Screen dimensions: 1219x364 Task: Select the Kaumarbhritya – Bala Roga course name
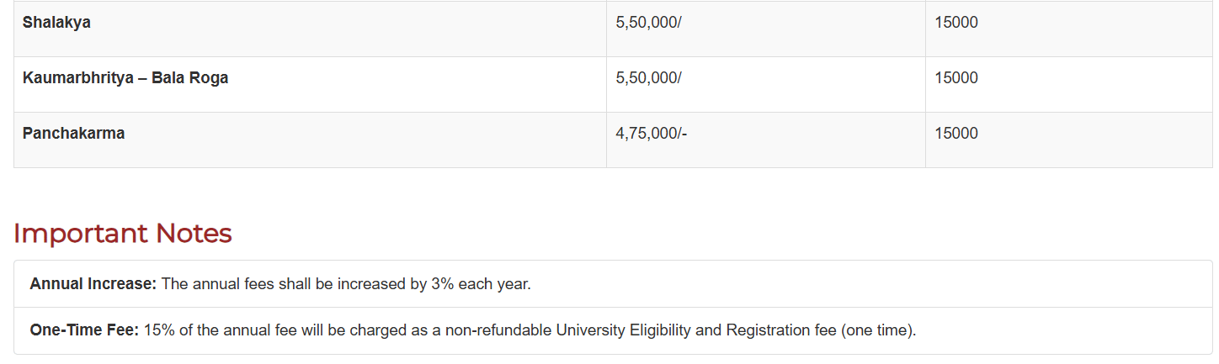(x=125, y=78)
